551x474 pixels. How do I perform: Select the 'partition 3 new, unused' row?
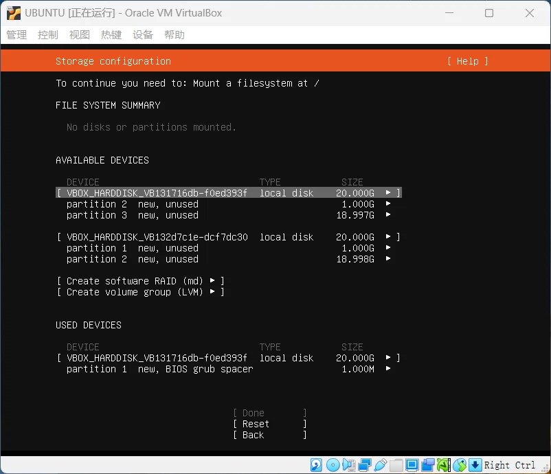coord(229,215)
